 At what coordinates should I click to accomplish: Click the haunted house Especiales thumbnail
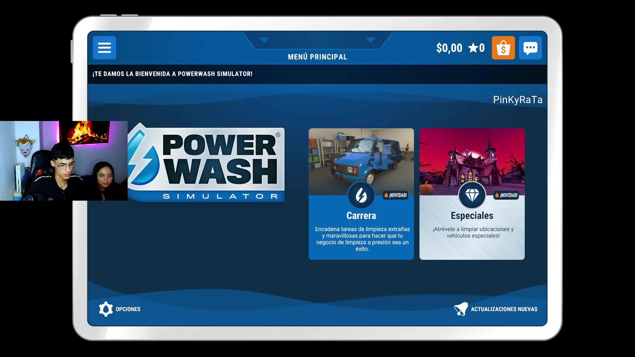coord(472,162)
